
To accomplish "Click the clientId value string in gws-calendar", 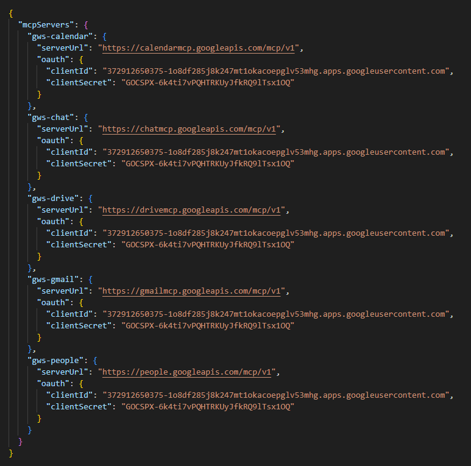I will (276, 71).
